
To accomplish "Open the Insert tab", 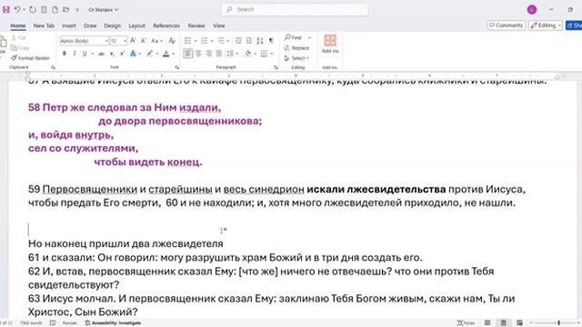I will 69,25.
